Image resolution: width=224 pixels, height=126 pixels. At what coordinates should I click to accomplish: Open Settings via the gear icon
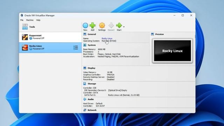click(102, 26)
